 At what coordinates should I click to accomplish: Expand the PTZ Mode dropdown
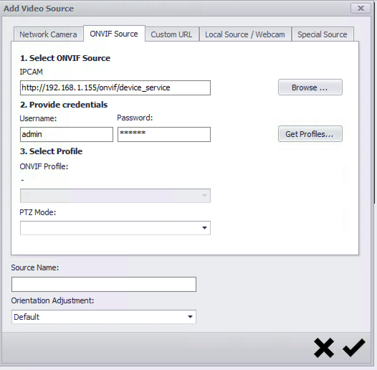115,228
